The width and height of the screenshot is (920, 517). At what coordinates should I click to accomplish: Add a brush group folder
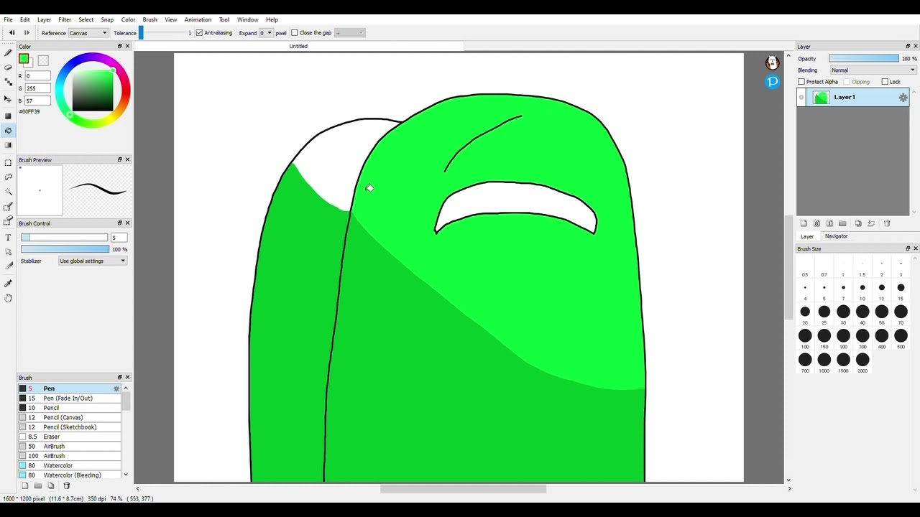[38, 485]
